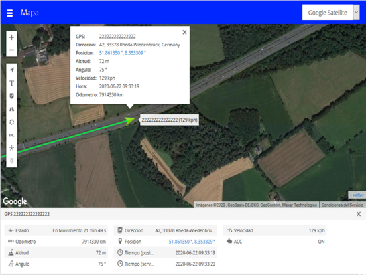Viewport: 366px width, 275px height.
Task: Toggle the T labels tool icon
Action: (12, 83)
